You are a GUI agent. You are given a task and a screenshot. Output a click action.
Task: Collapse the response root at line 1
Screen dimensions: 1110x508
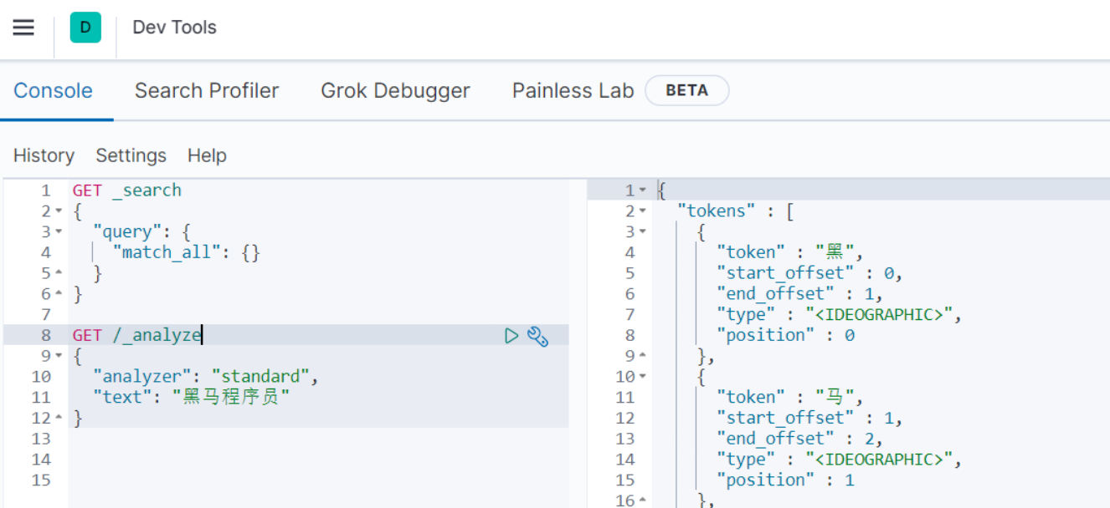point(642,191)
